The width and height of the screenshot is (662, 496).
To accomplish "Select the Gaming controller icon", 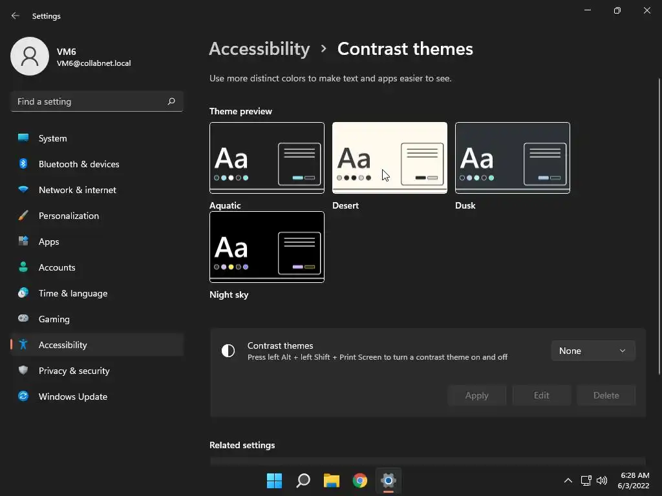I will (23, 319).
